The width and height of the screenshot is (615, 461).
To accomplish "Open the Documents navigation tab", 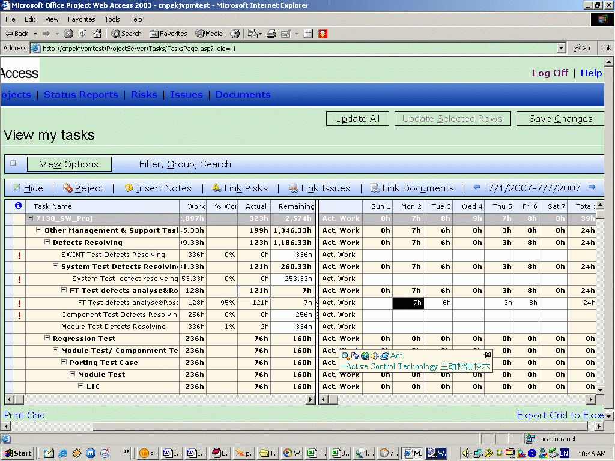I will [x=243, y=94].
